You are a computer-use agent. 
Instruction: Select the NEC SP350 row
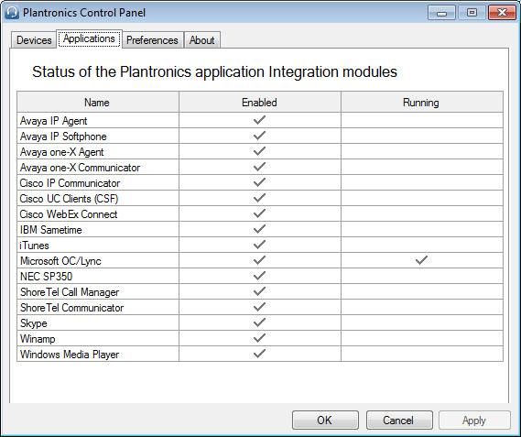click(x=260, y=276)
